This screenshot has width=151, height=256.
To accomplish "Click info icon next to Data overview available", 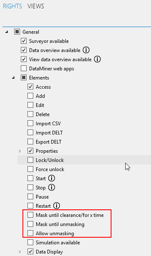I will pos(86,50).
